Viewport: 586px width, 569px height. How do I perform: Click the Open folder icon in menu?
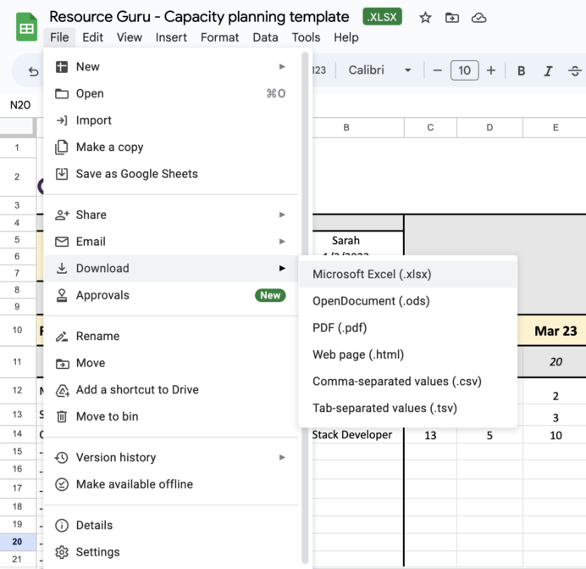(x=62, y=93)
